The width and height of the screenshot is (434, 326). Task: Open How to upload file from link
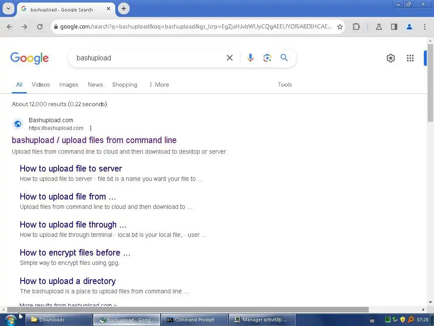click(68, 197)
